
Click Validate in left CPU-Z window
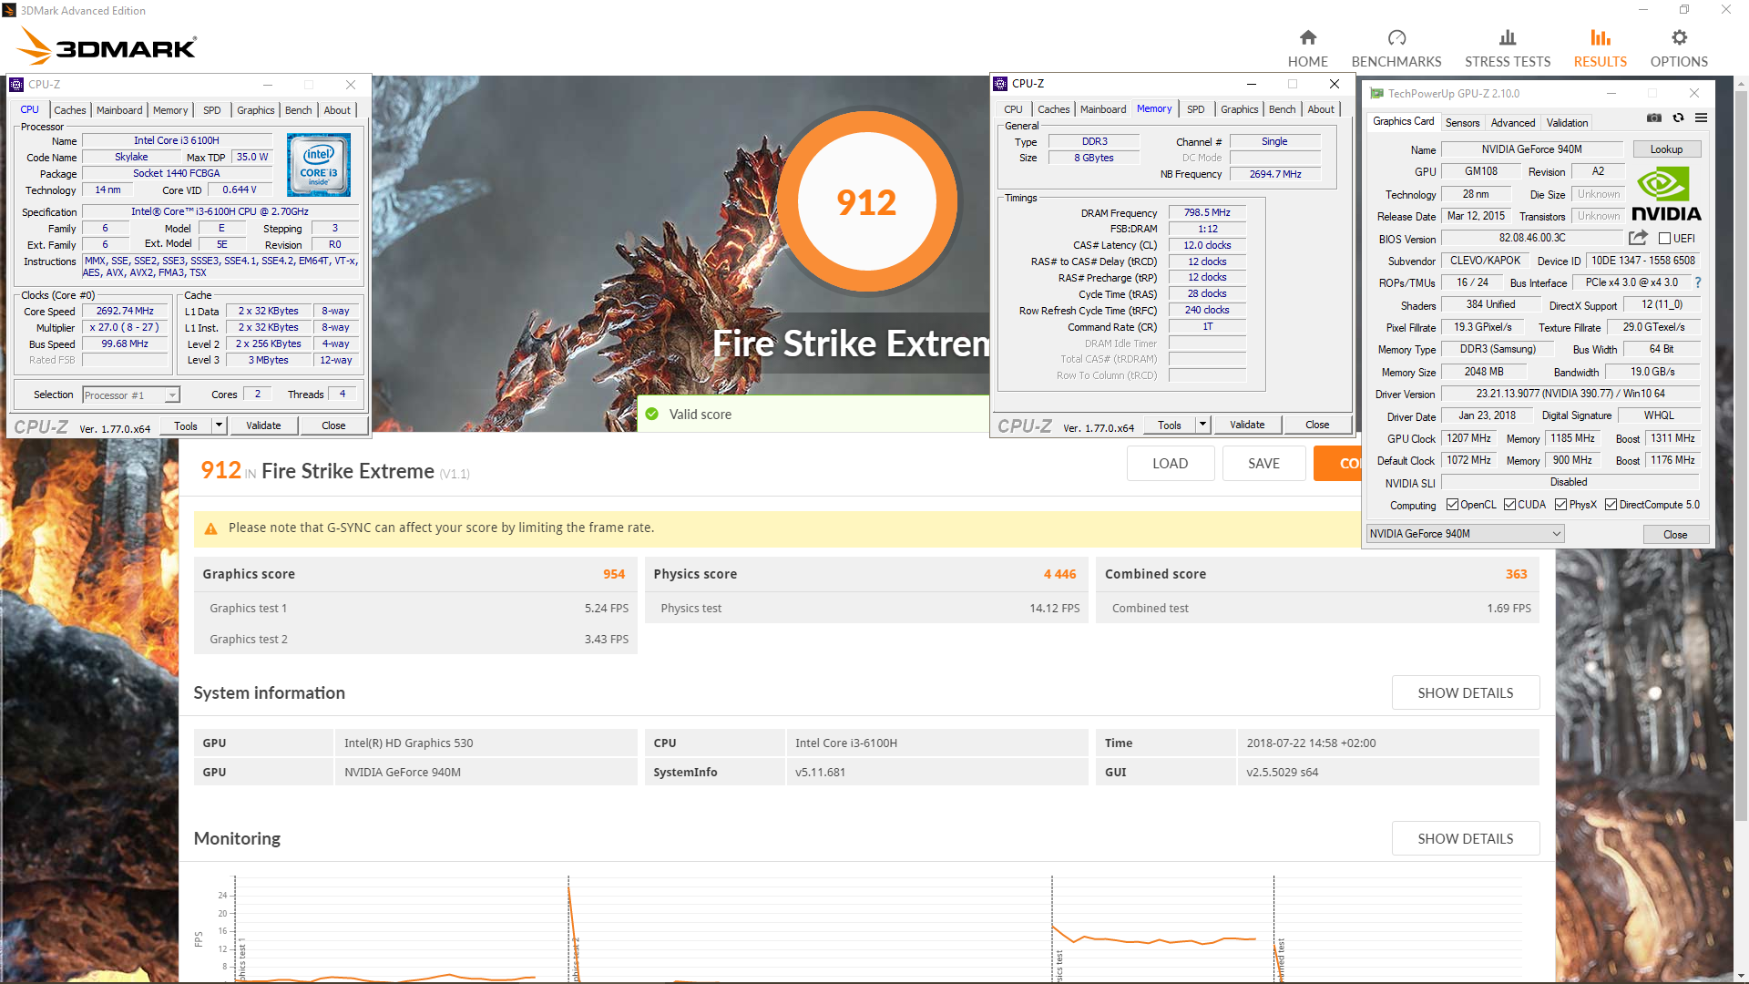263,425
